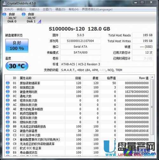This screenshot has width=159, height=160.
Task: Select Disk 0 status orb
Action: 4,14
